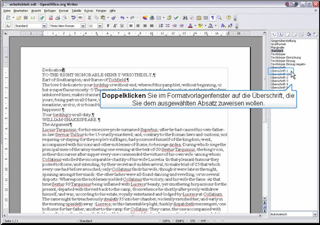Toggle bold formatting (F button)
Screen dimensions: 320x225
pos(108,26)
